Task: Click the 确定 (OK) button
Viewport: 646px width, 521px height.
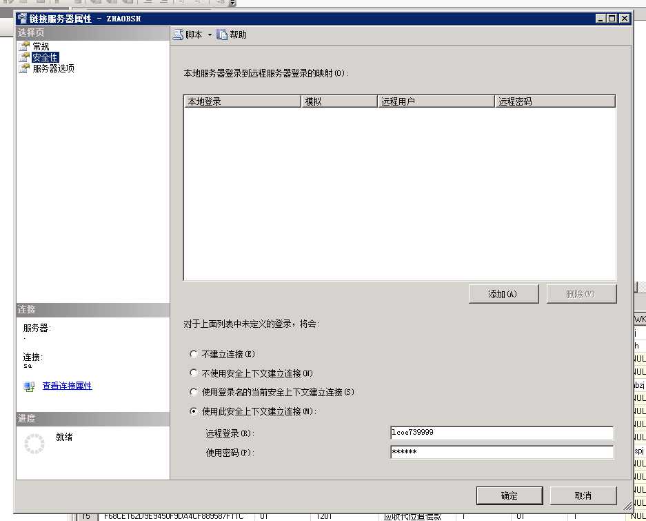Action: [x=509, y=495]
